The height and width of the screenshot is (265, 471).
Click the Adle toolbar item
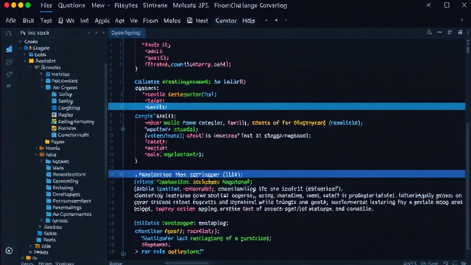click(11, 20)
